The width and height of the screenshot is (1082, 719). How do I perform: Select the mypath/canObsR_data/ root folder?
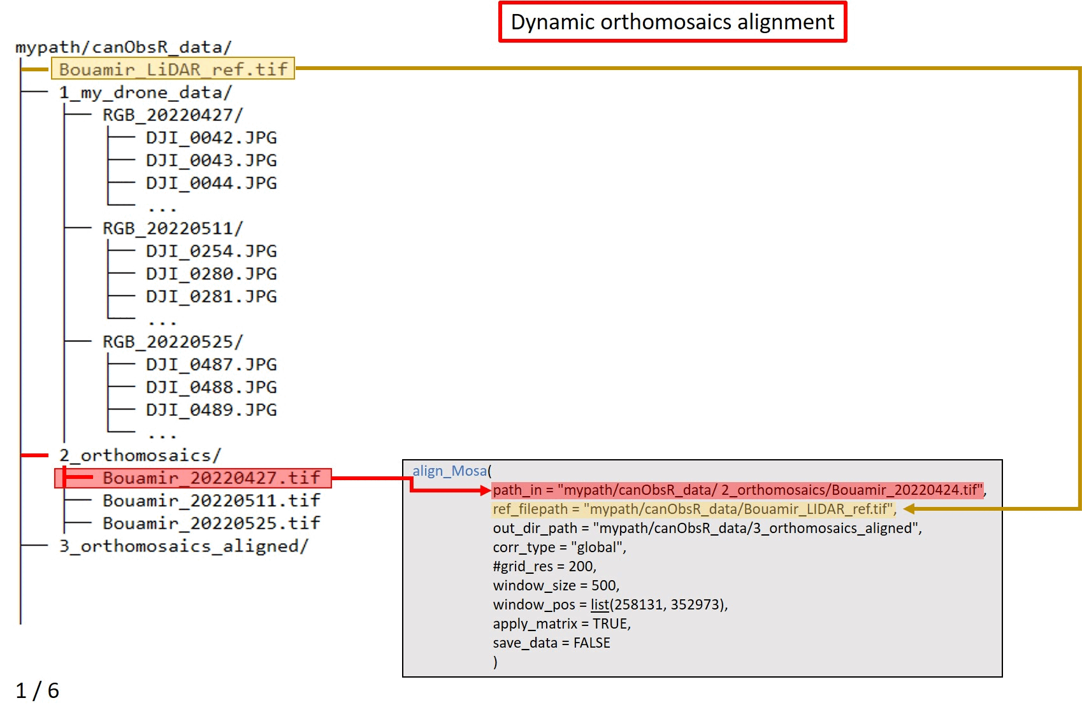[123, 47]
